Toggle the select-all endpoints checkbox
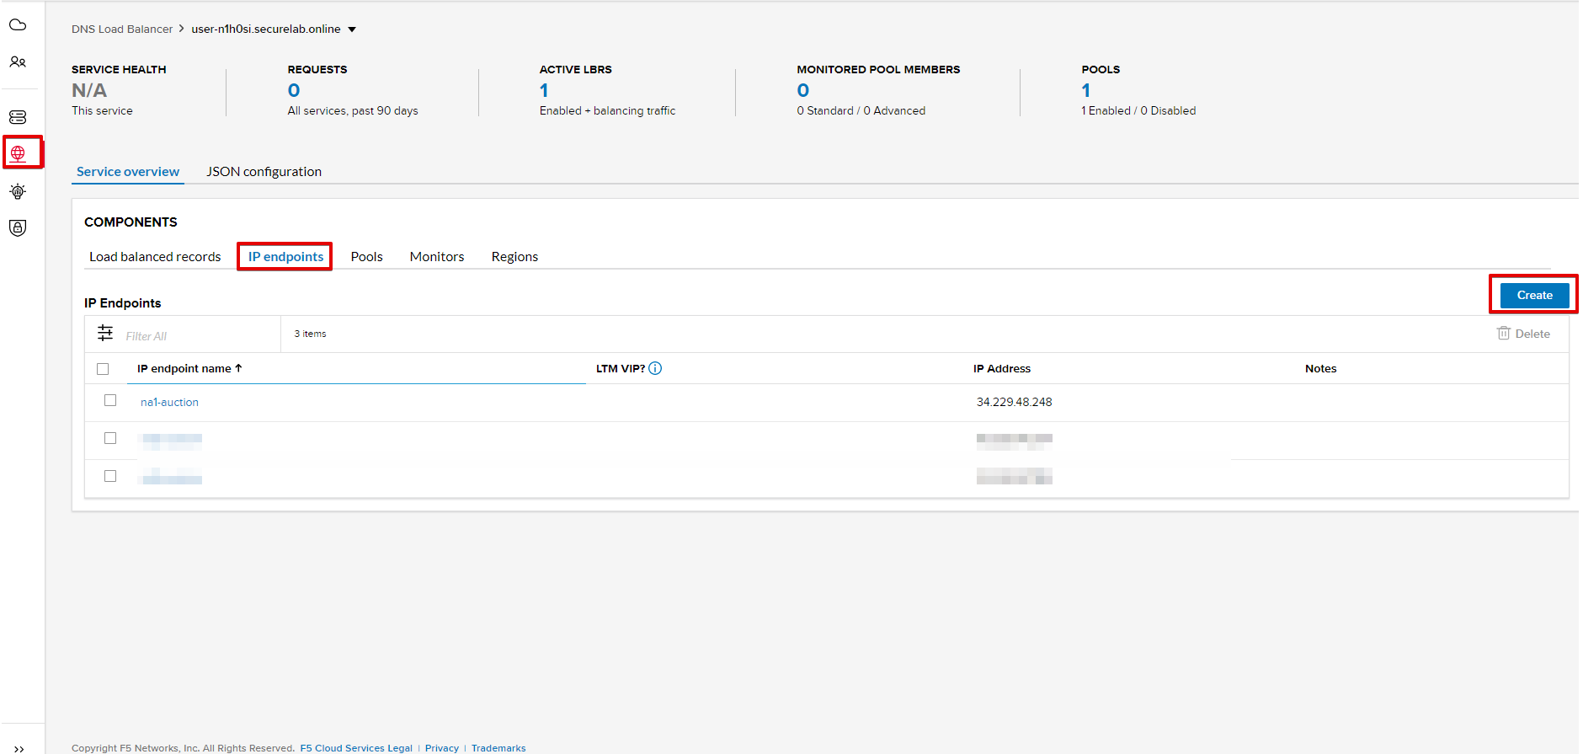The width and height of the screenshot is (1583, 754). (103, 369)
